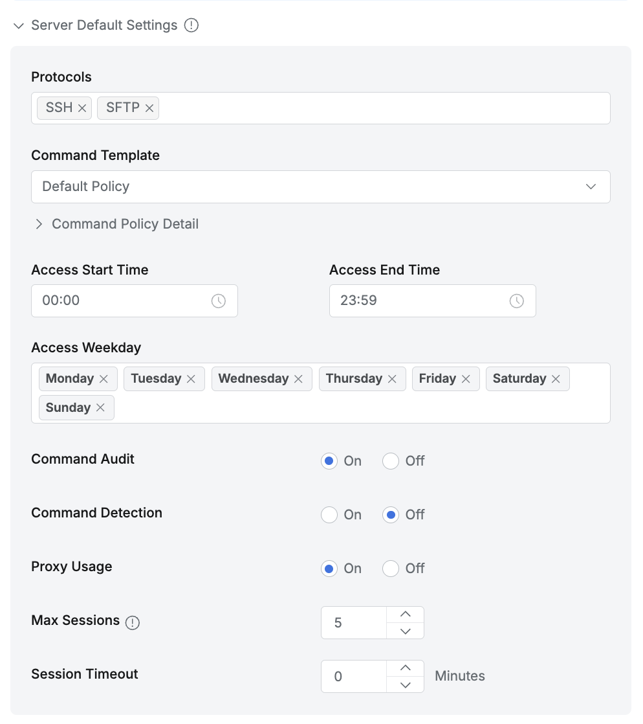The width and height of the screenshot is (643, 724).
Task: Turn Command Audit Off
Action: click(x=391, y=461)
